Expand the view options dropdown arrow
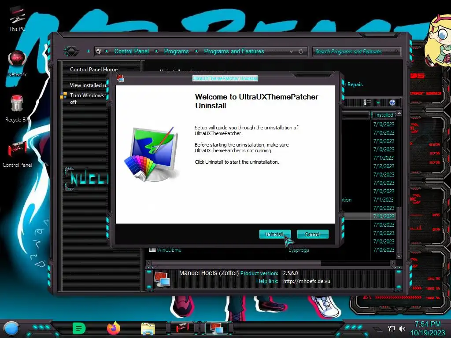This screenshot has width=451, height=338. click(x=378, y=103)
